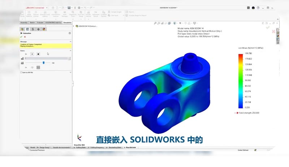Open the PropertyManager tab icon
The height and width of the screenshot is (167, 289).
pos(28,29)
